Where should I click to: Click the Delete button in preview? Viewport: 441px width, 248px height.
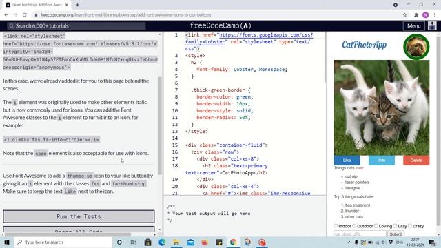pos(416,161)
